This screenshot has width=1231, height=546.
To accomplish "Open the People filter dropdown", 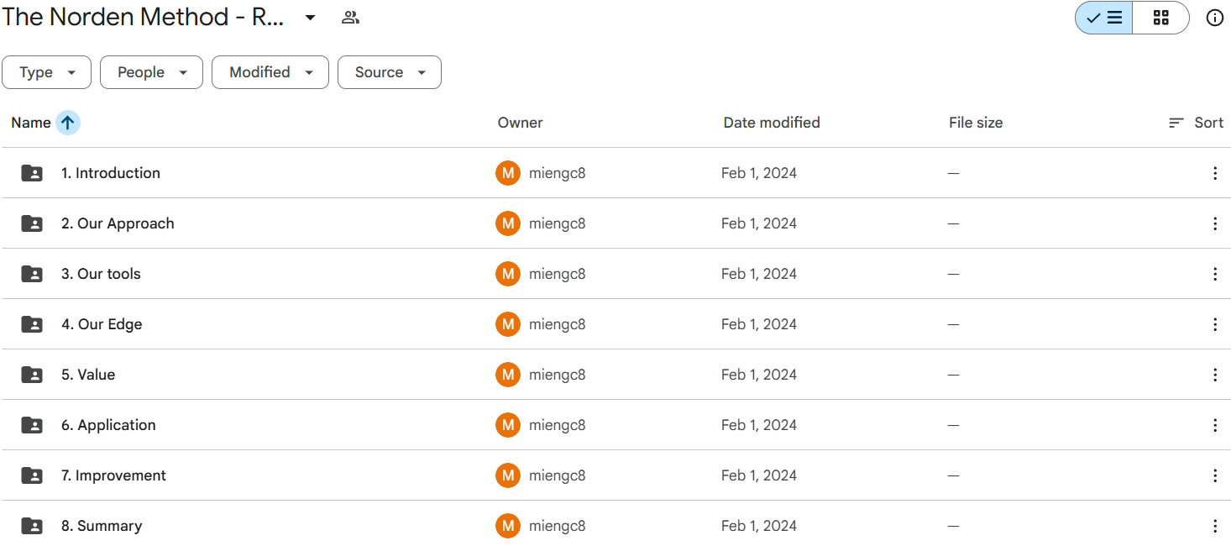I will 151,72.
